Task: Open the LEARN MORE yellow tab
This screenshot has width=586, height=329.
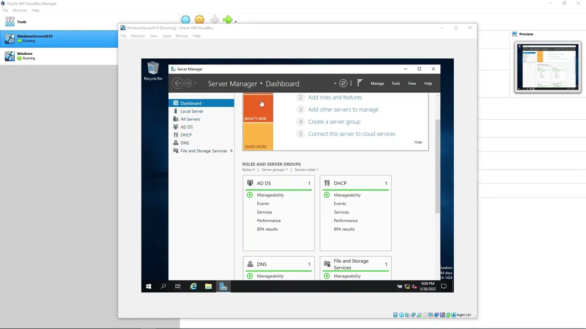Action: point(258,136)
